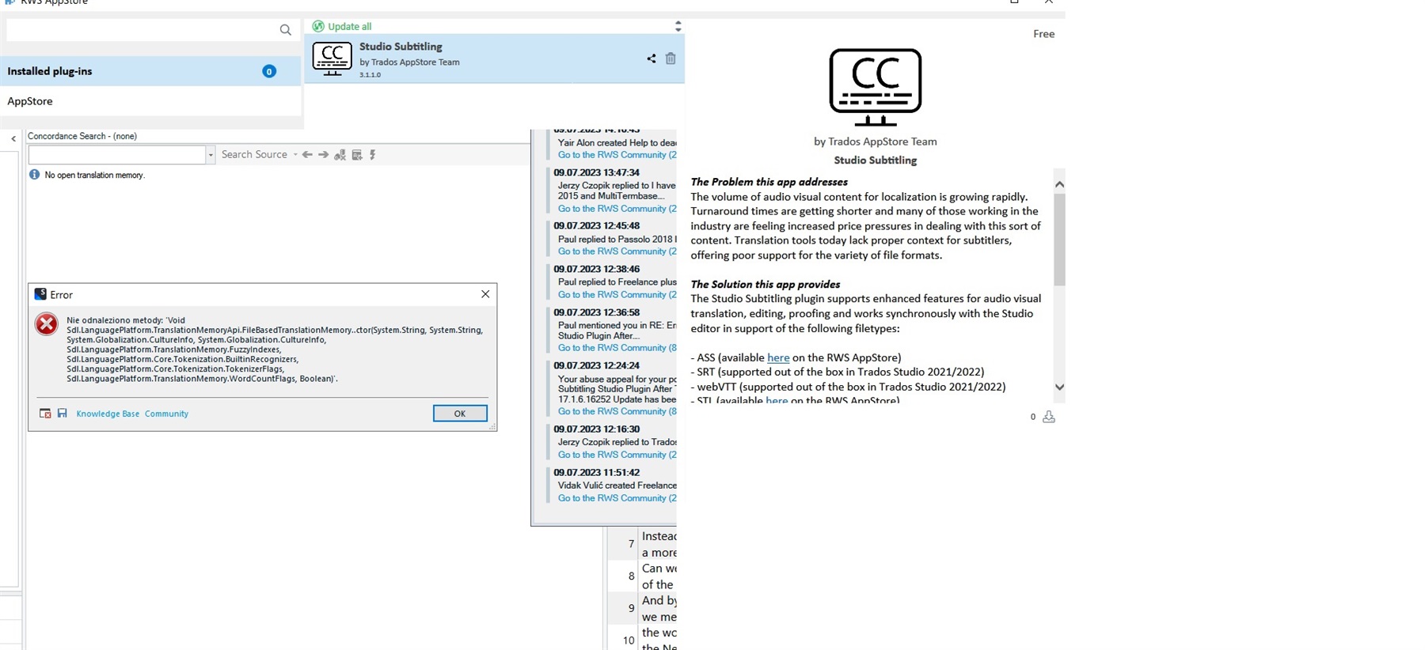Viewport: 1425px width, 650px height.
Task: Share the Studio Subtitling plug-in
Action: pos(651,59)
